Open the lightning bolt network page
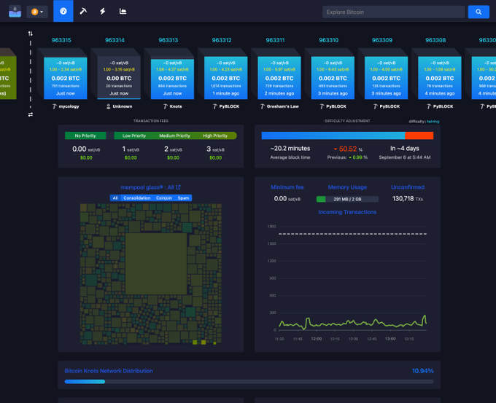Viewport: 496px width, 403px height. (x=103, y=12)
